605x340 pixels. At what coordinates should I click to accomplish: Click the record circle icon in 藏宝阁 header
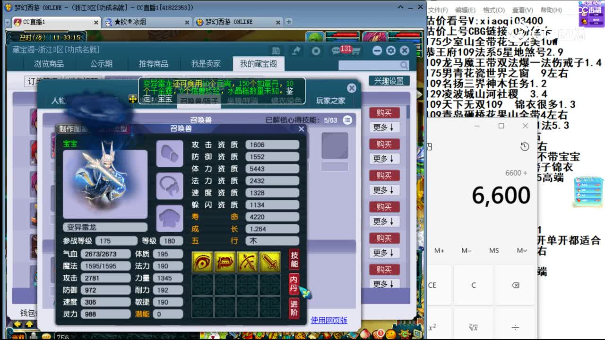[316, 51]
